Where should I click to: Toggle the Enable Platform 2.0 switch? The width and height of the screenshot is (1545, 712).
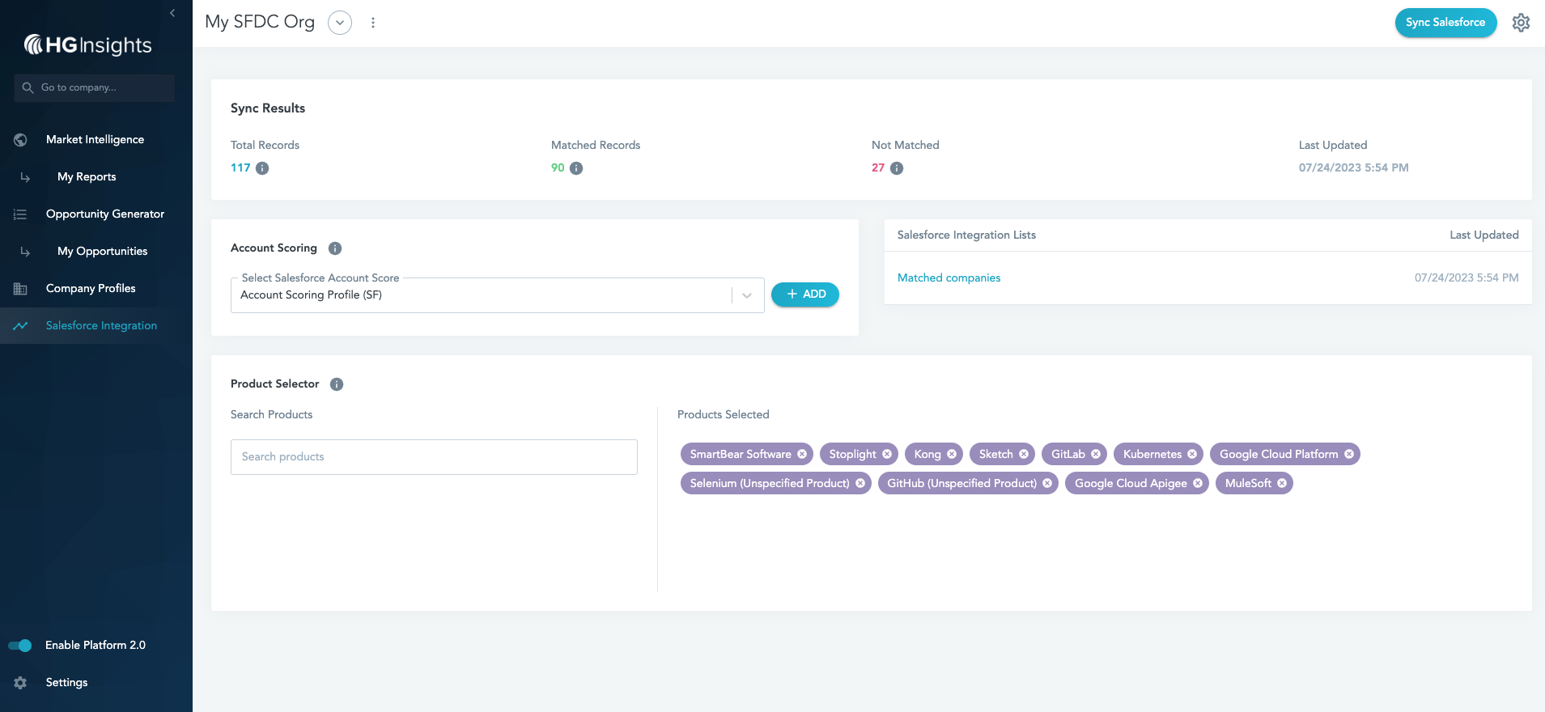[x=20, y=645]
